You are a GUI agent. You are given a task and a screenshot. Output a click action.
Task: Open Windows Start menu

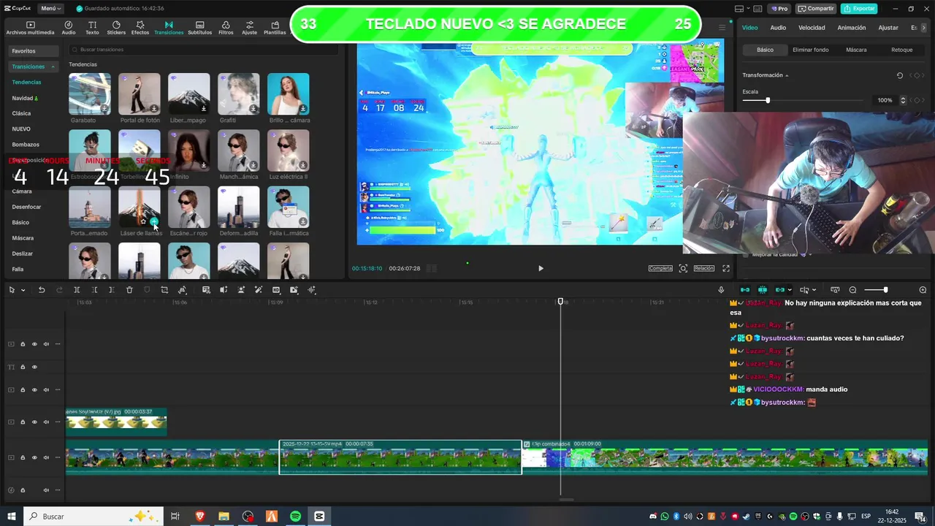[x=12, y=517]
